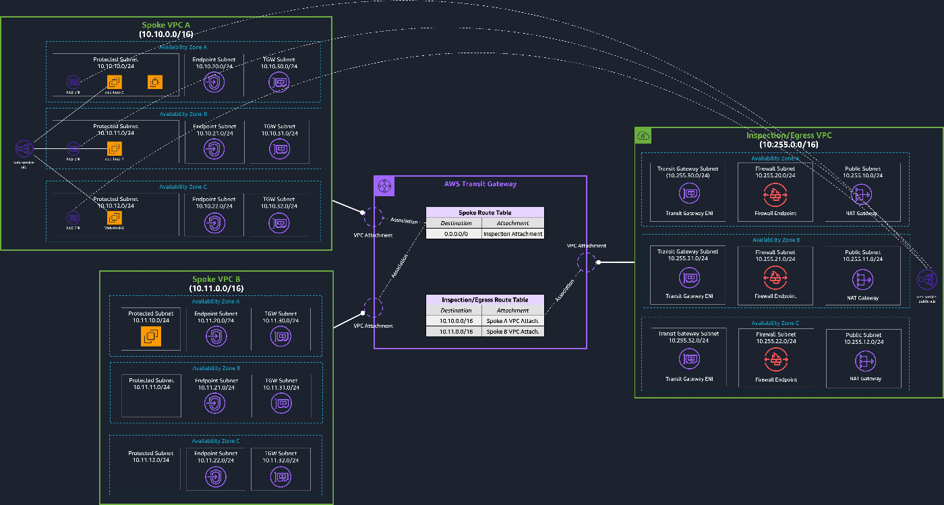Click the firewall endpoint icon in subnet 10.255.20.0/24
This screenshot has width=944, height=505.
coord(775,195)
